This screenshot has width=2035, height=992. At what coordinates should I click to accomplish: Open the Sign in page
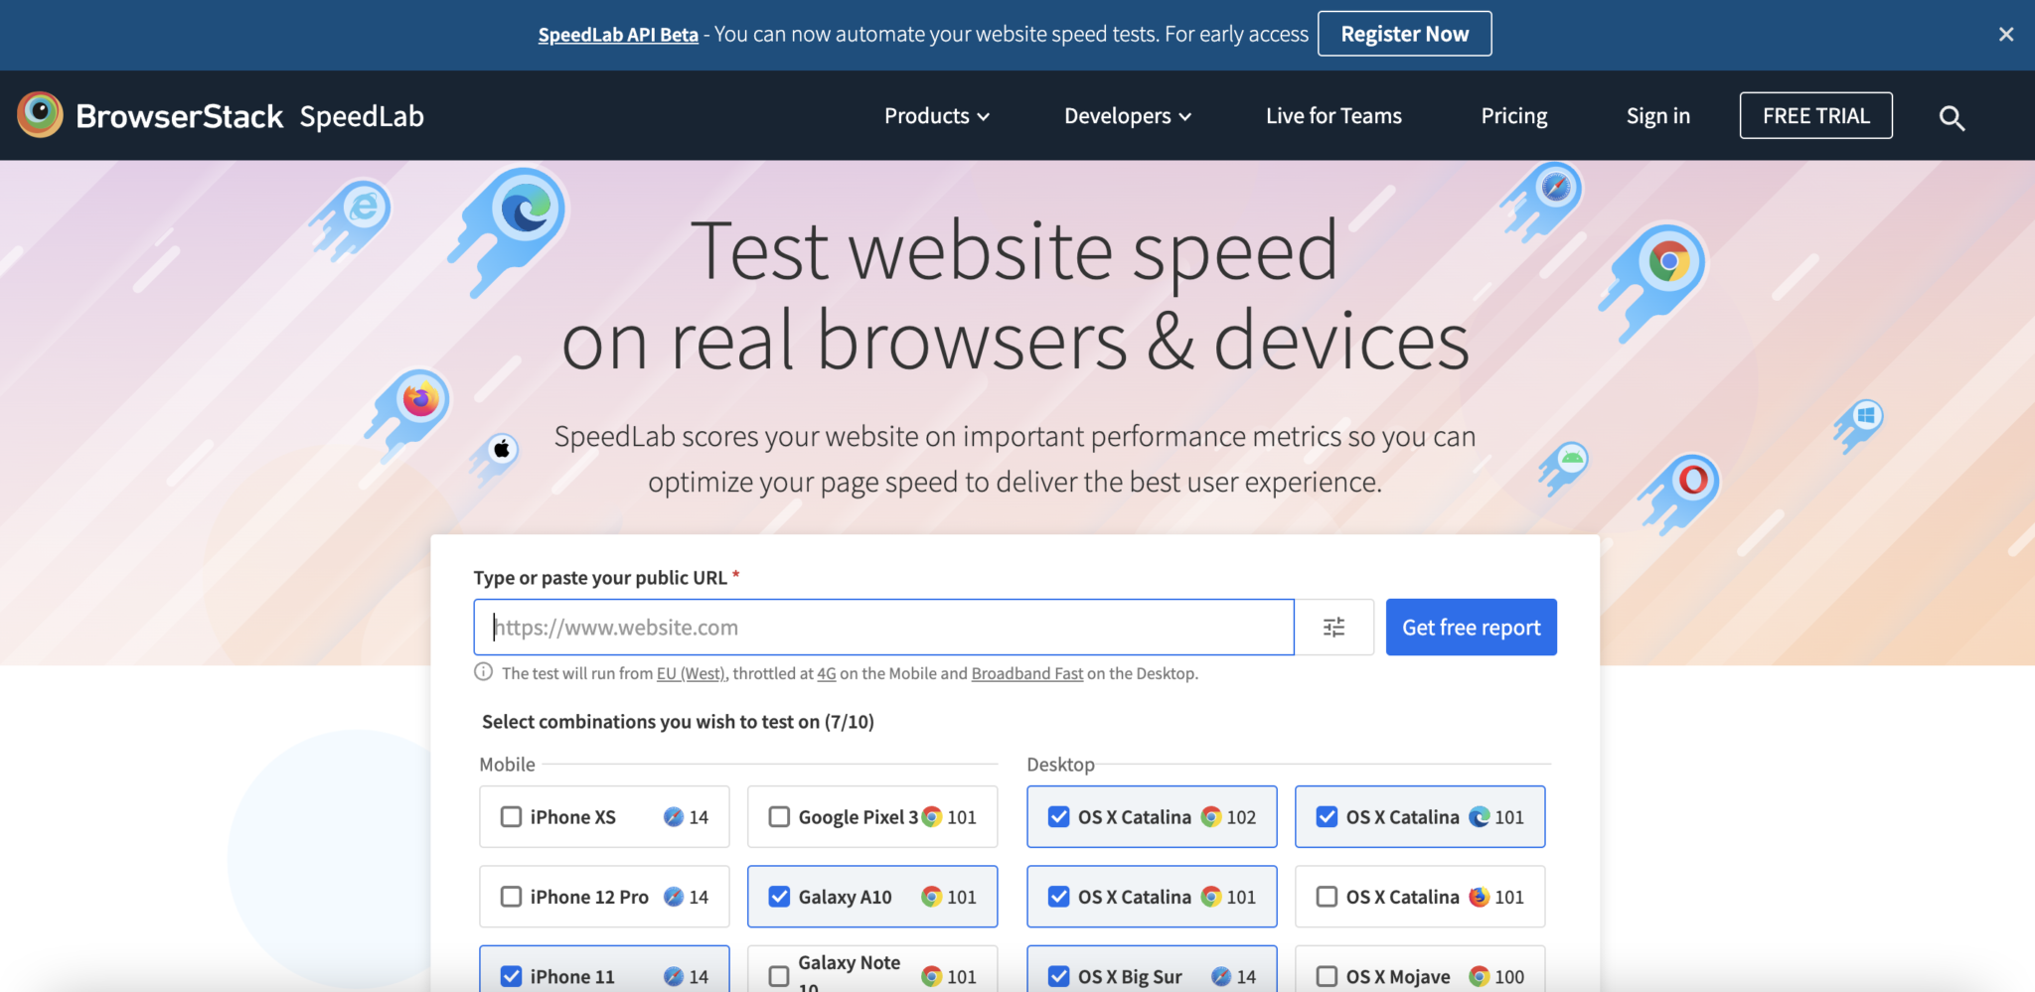click(1657, 115)
